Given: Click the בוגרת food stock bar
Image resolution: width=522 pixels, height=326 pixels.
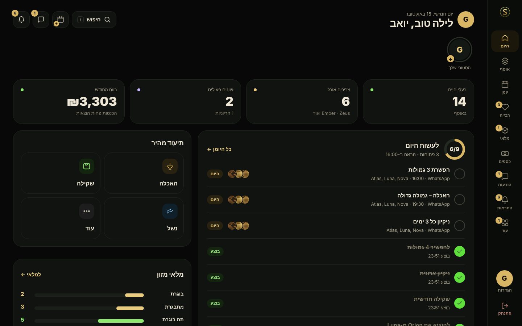Looking at the screenshot, I should click(x=89, y=295).
